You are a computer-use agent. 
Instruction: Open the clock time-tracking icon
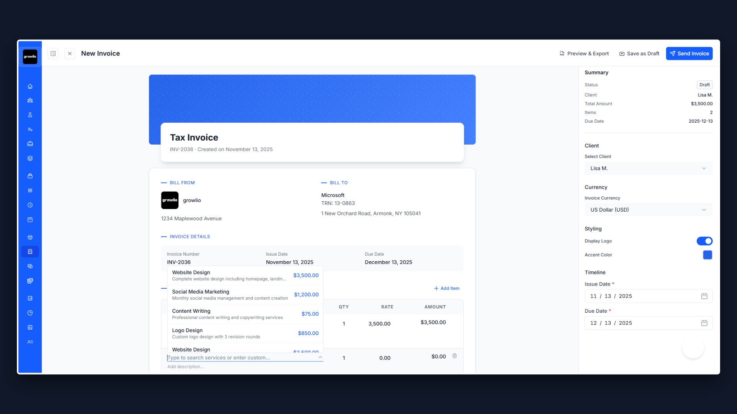coord(30,205)
